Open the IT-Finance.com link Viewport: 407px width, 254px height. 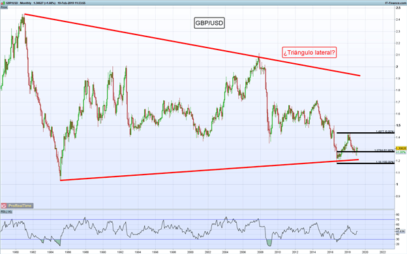pos(395,3)
